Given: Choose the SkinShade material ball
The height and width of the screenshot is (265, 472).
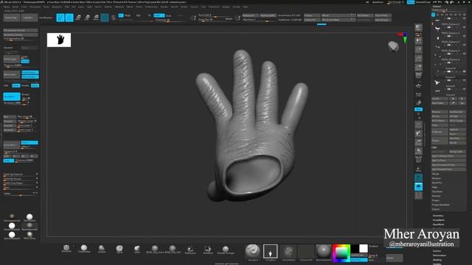Looking at the screenshot, I should coord(29,218).
